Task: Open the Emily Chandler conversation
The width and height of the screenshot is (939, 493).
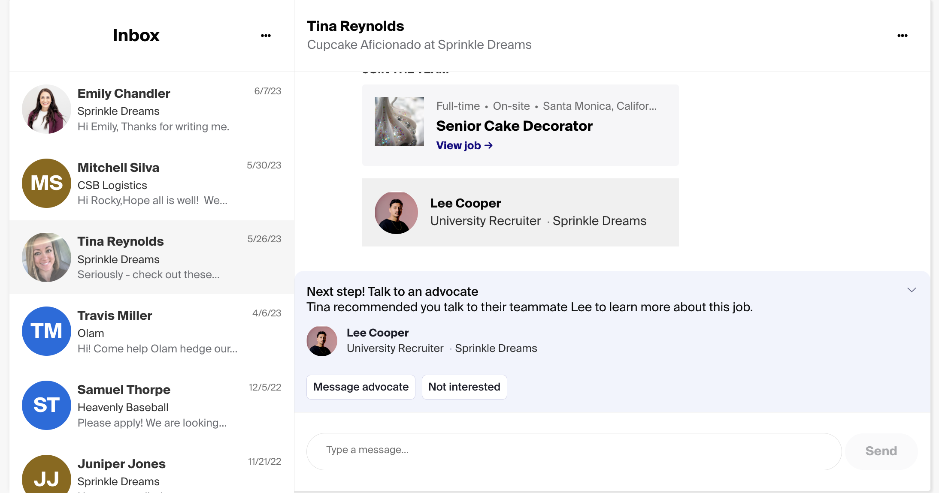Action: [150, 109]
